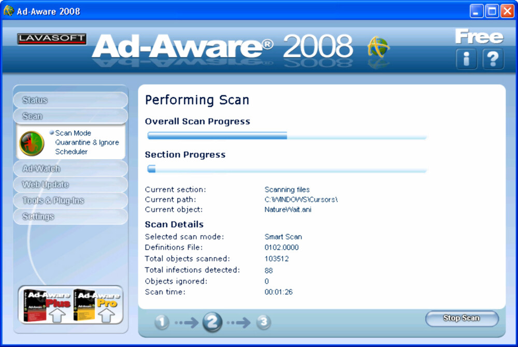
Task: Click the step 1 circle indicator
Action: (162, 322)
